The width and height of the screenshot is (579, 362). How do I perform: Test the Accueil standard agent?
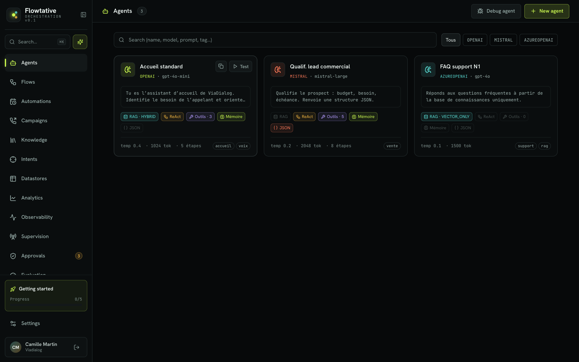[240, 66]
